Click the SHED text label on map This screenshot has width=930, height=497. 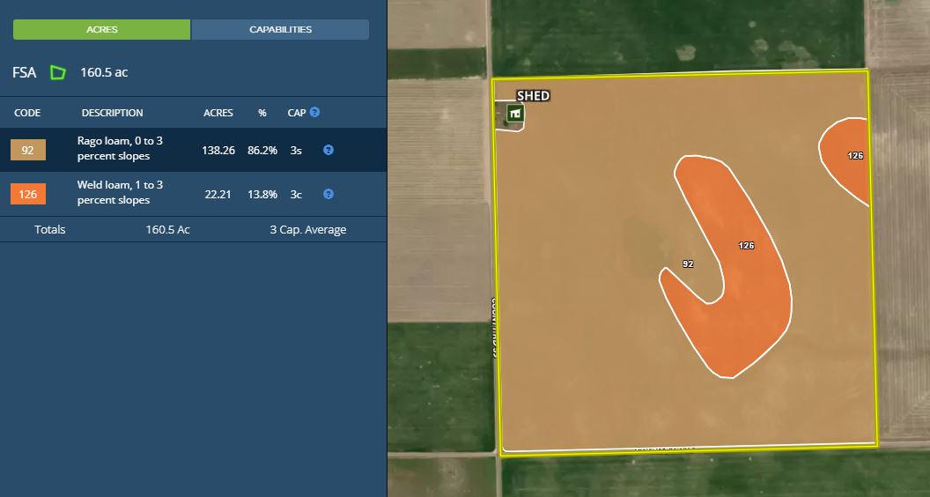(x=533, y=96)
